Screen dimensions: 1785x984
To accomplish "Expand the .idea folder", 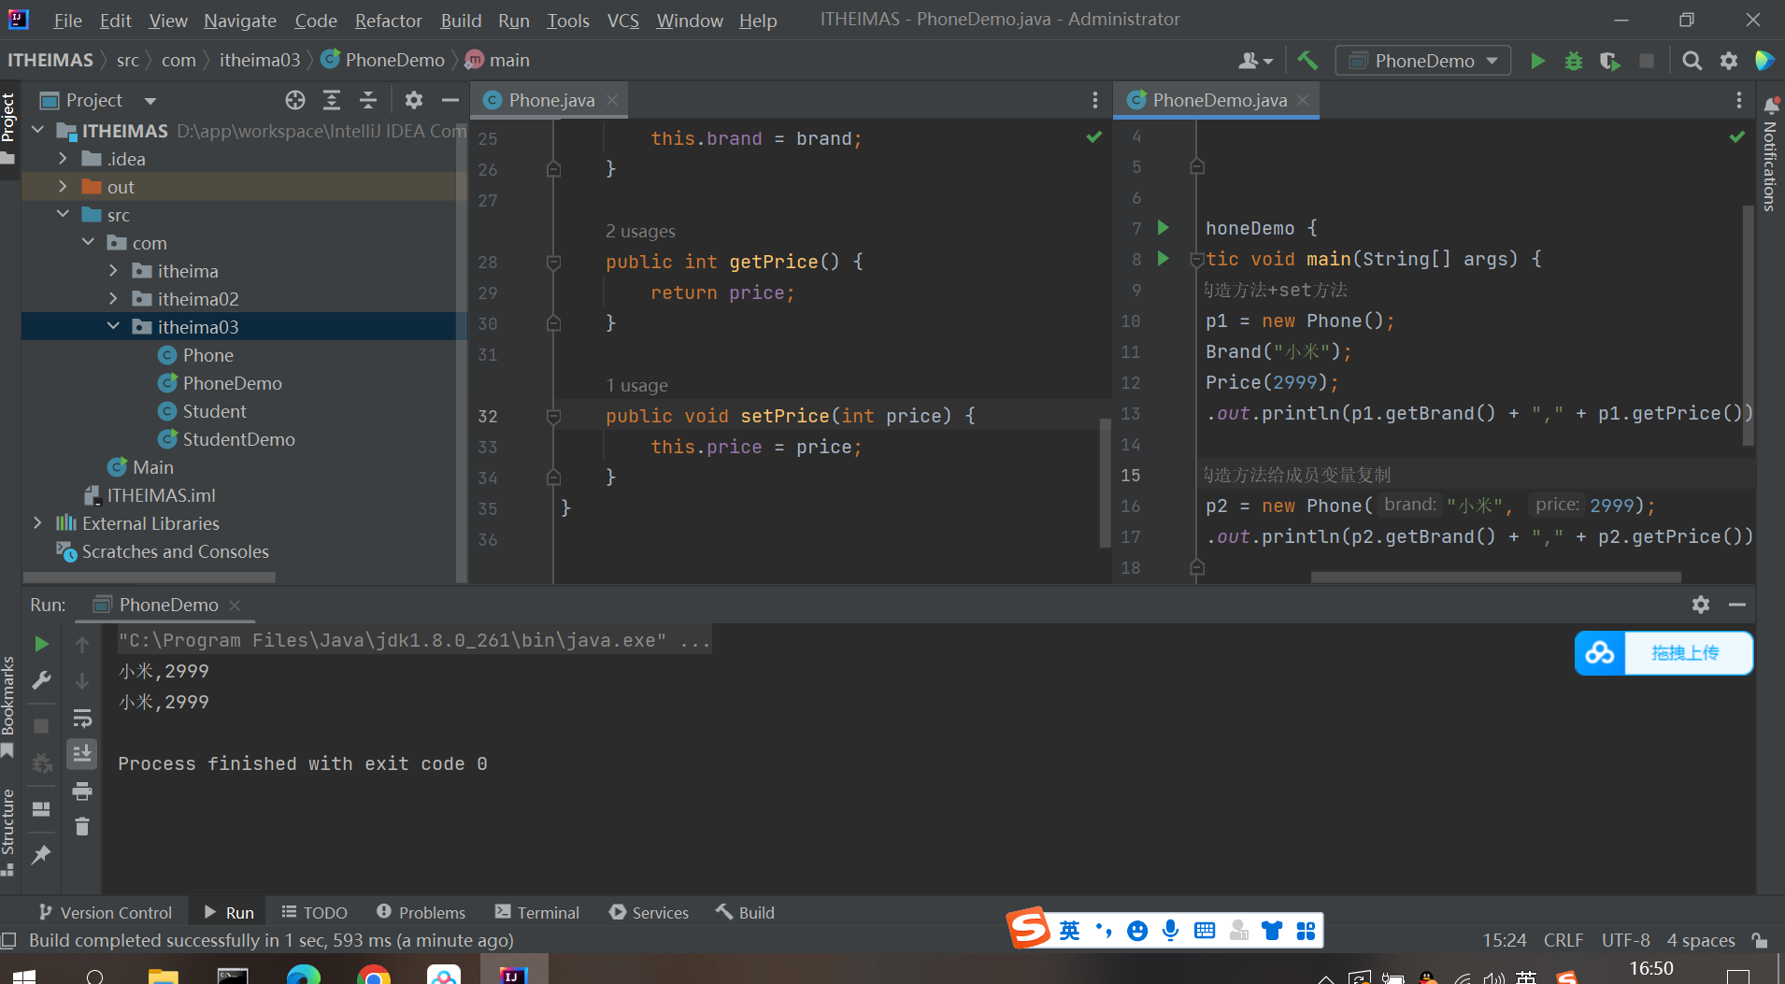I will pos(63,159).
